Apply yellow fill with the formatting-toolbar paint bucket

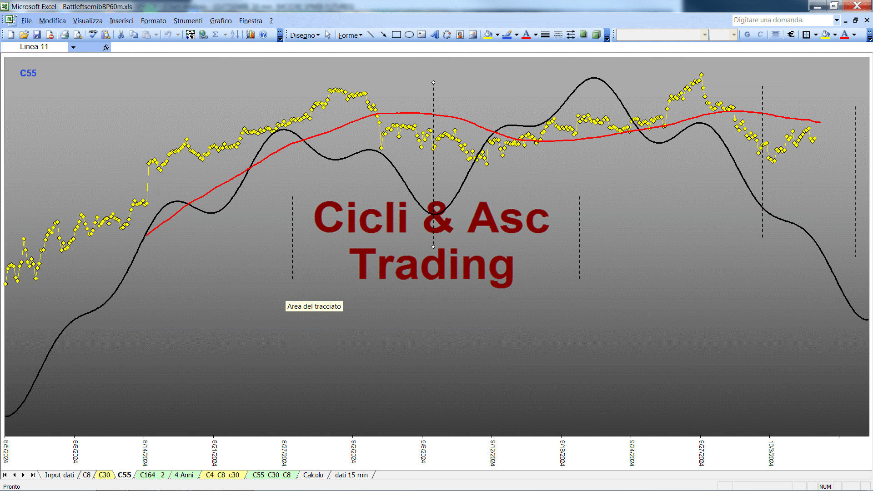coord(826,35)
